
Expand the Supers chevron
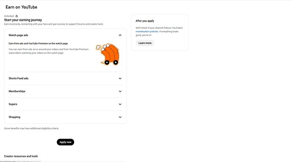[x=120, y=104]
